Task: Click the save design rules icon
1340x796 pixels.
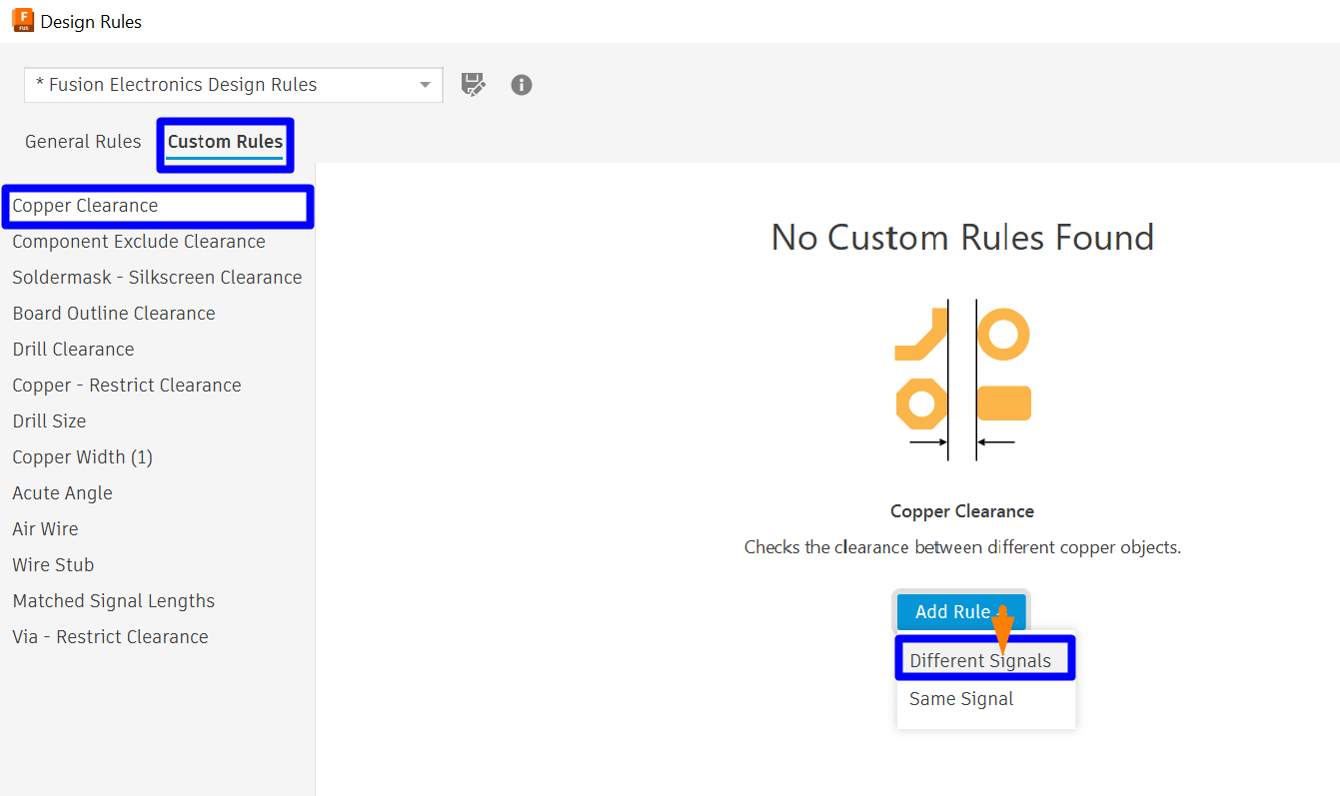Action: point(473,85)
